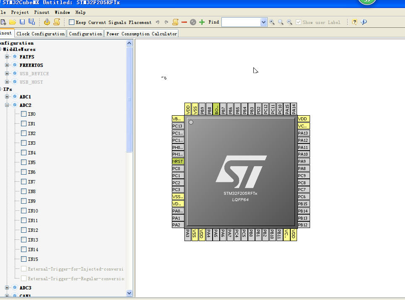The image size is (405, 300).
Task: Click the USB_HOST middleware icon
Action: pos(15,82)
